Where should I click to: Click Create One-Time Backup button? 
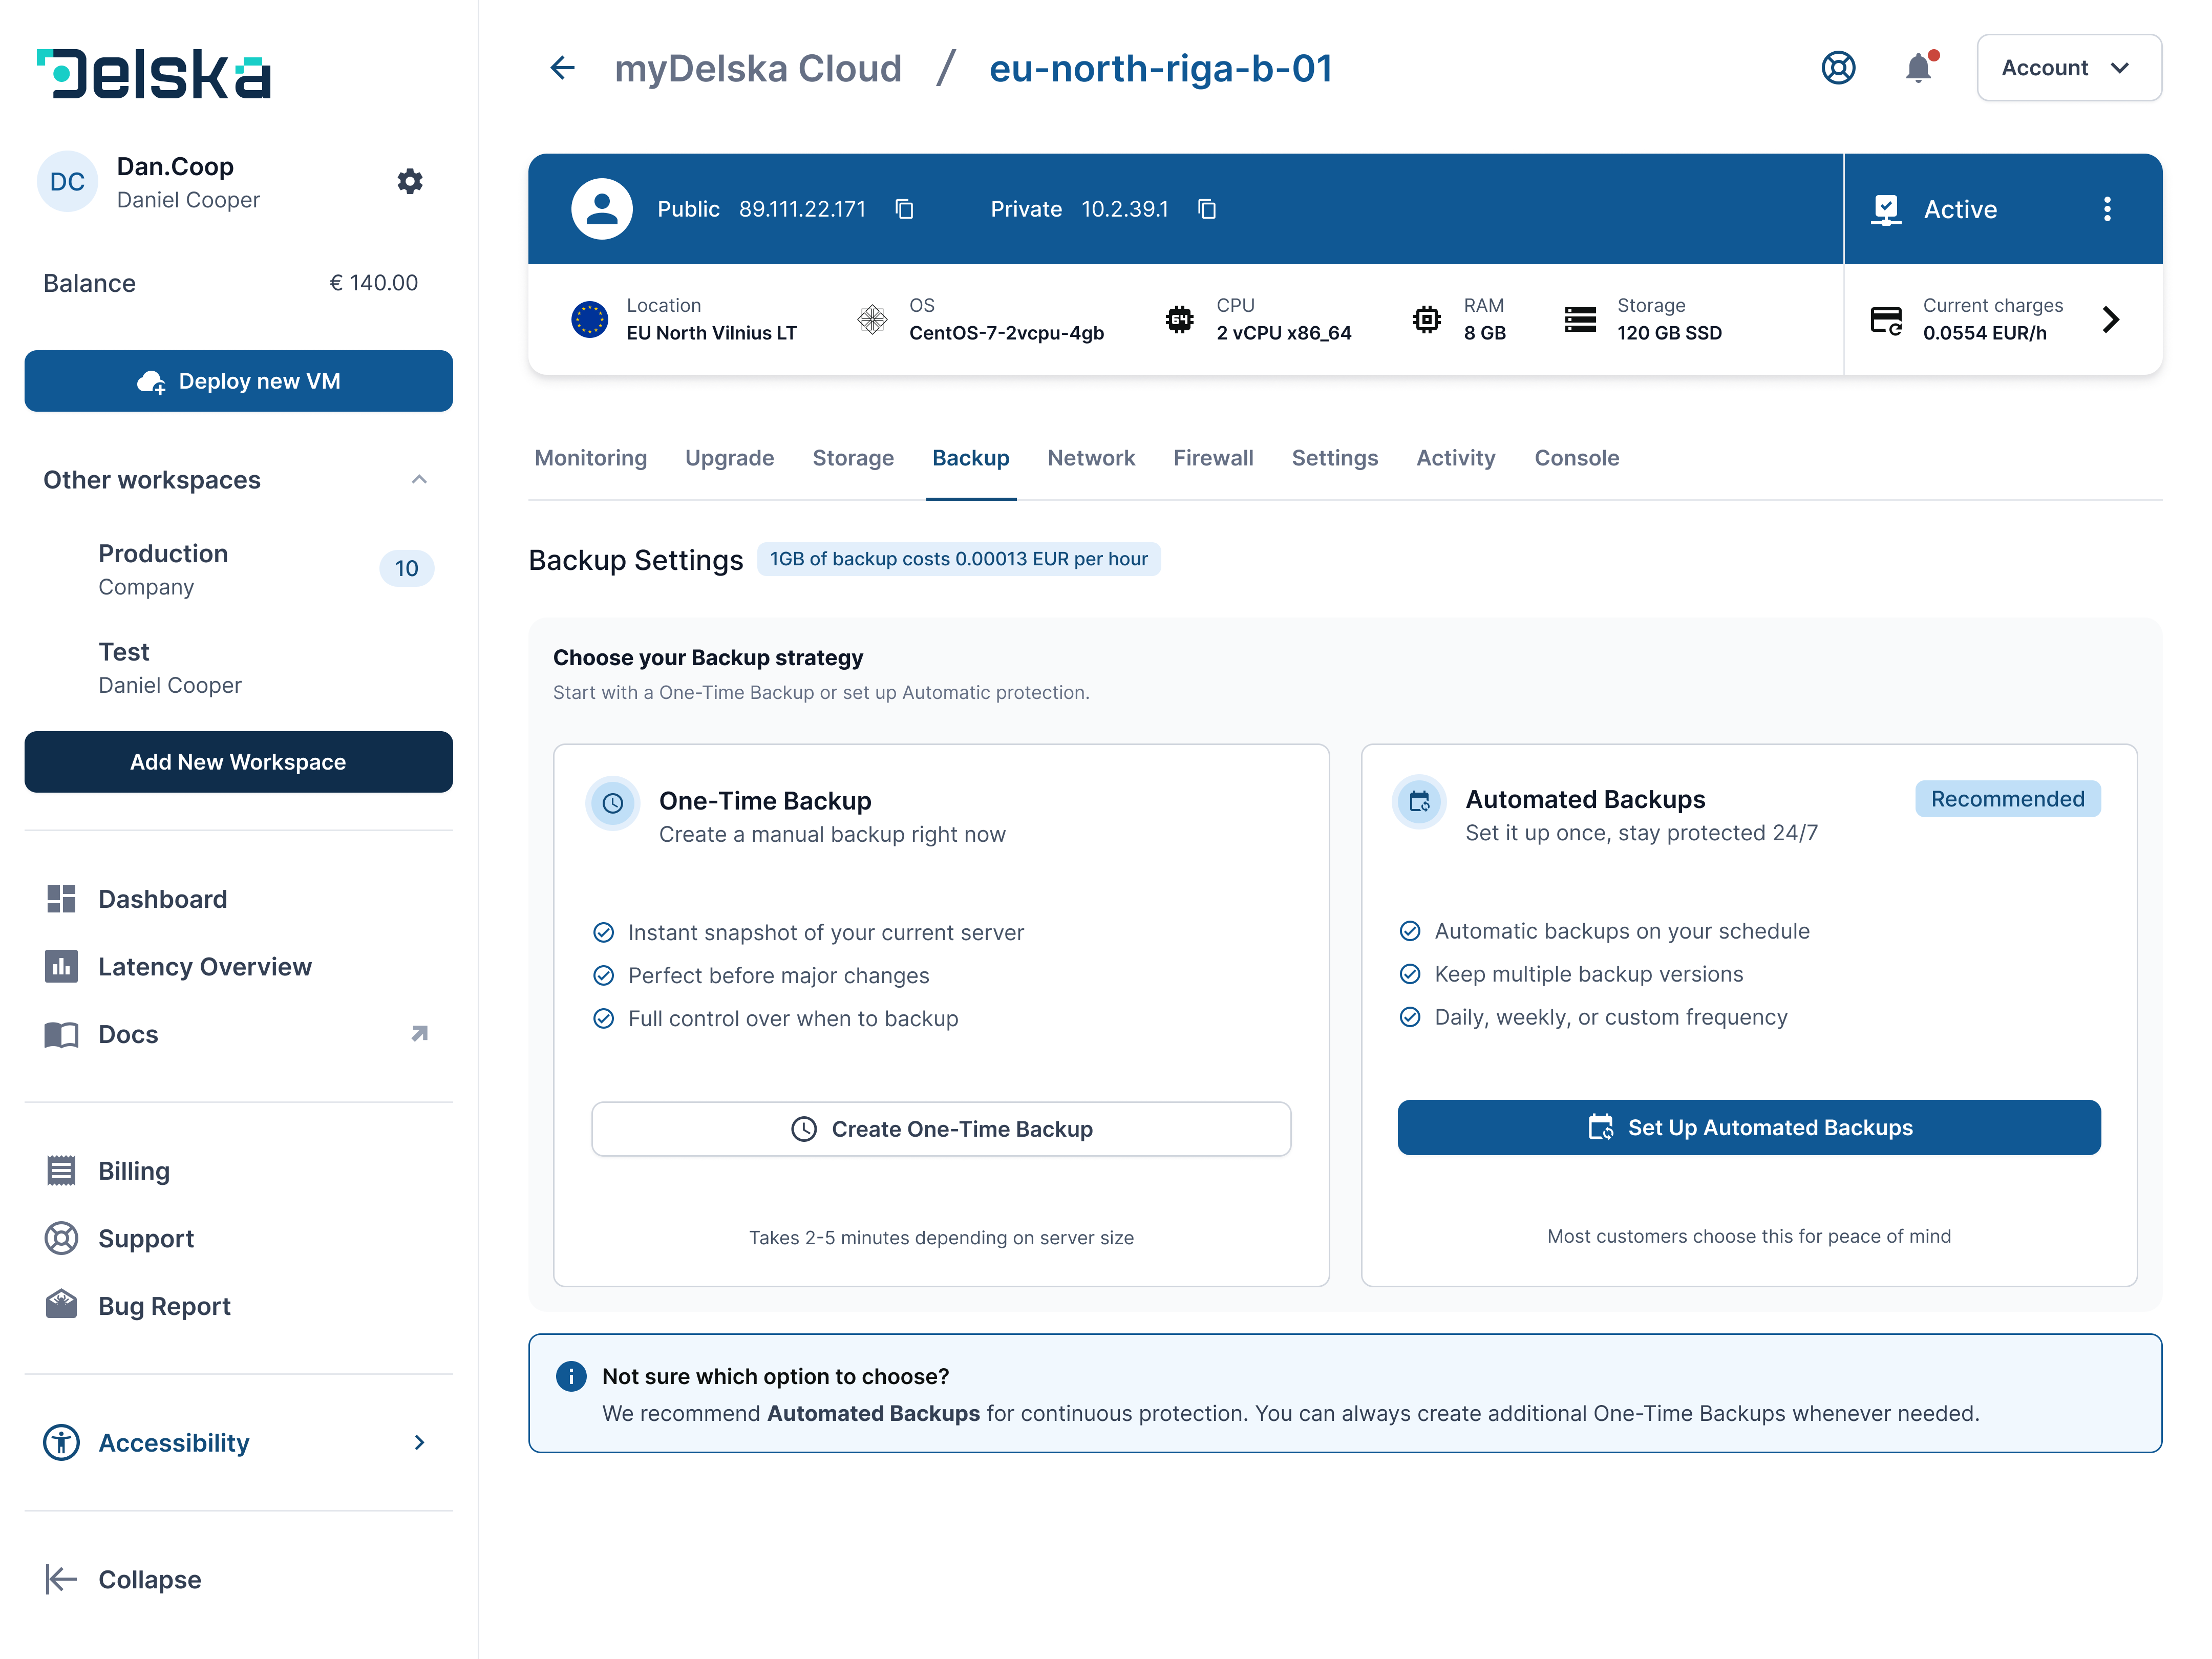tap(941, 1129)
